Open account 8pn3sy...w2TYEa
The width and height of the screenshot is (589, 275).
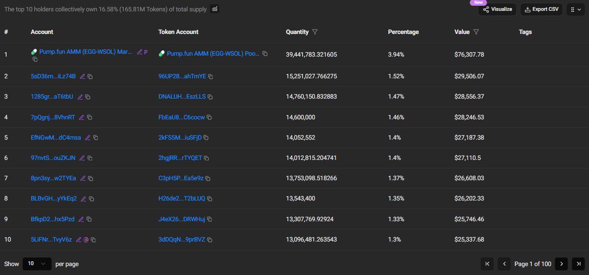point(54,178)
